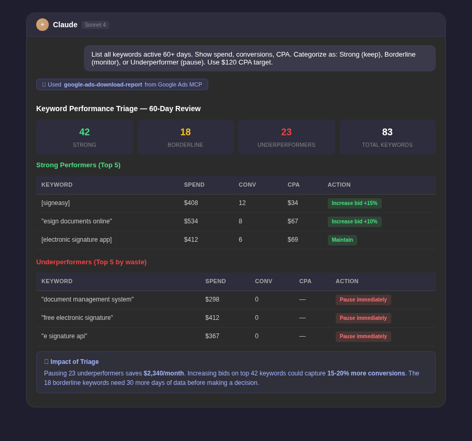Click the Maintain action badge
Image resolution: width=472 pixels, height=441 pixels.
click(x=342, y=240)
